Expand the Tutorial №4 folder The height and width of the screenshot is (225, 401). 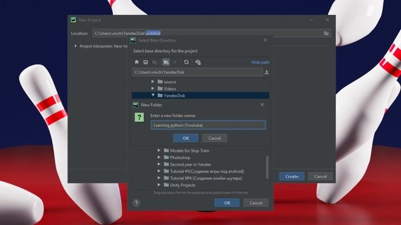159,178
